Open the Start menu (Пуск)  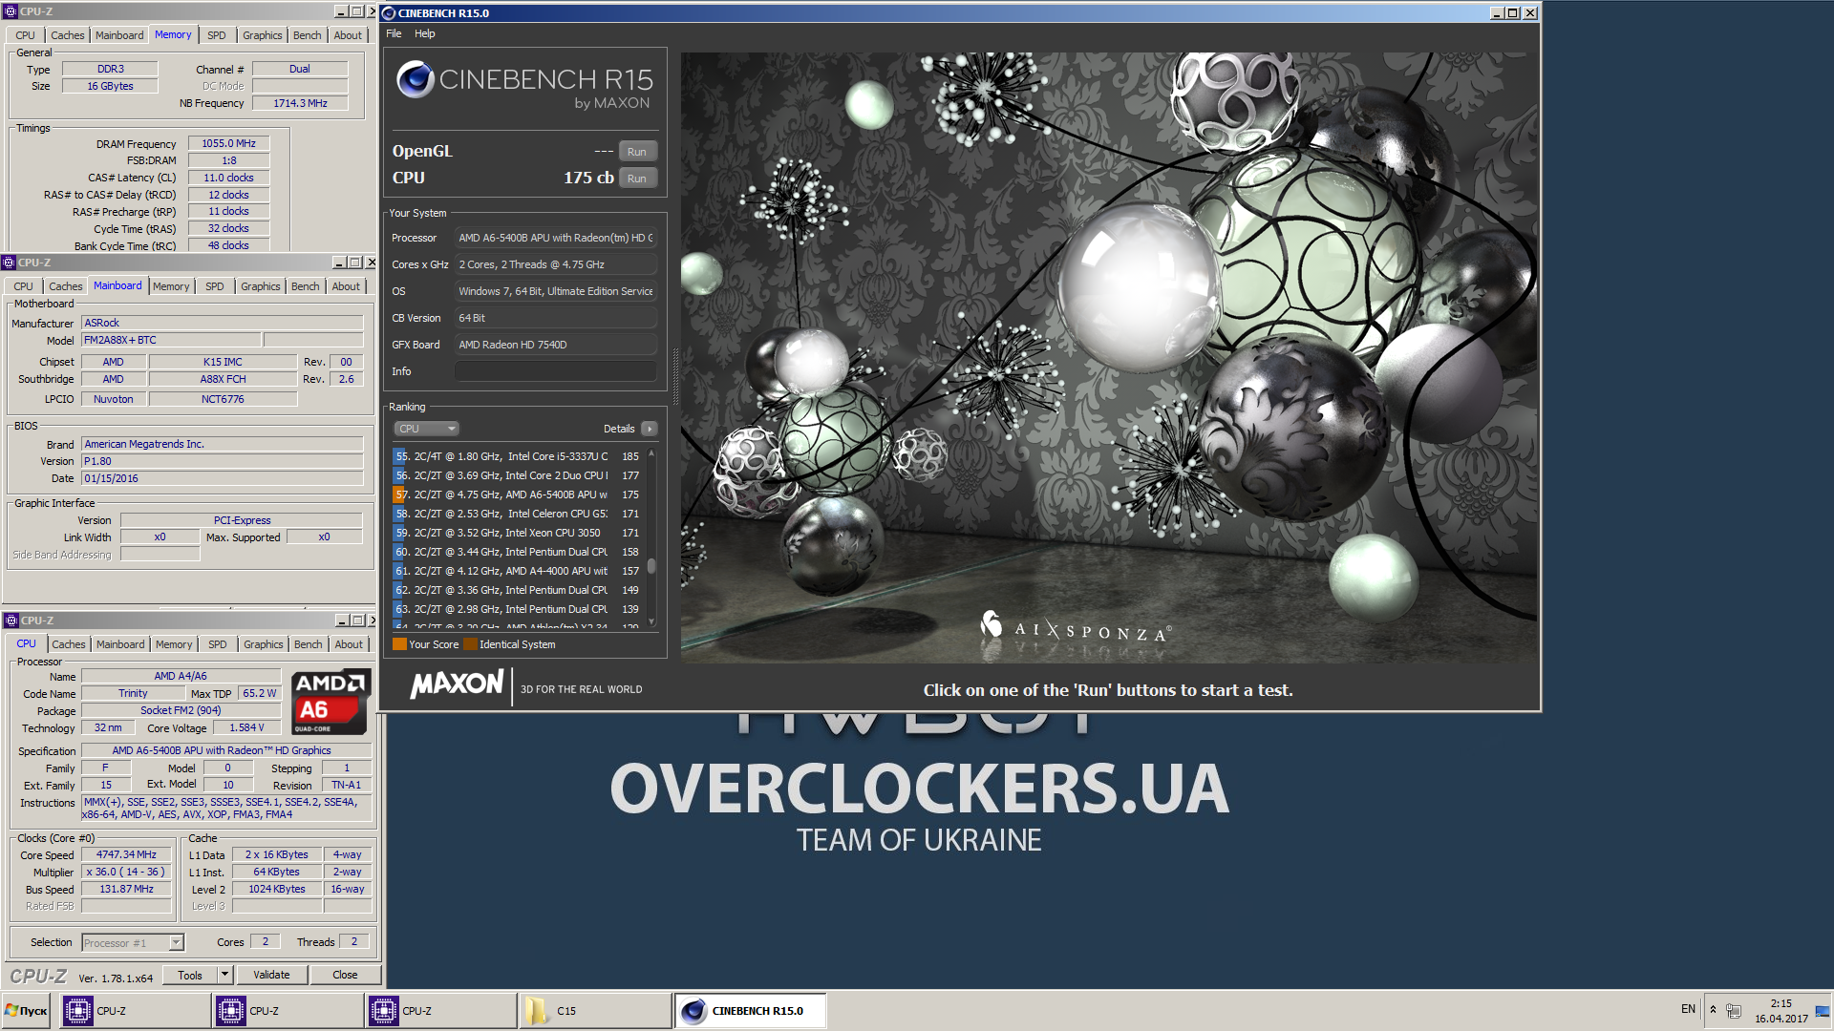[27, 1011]
